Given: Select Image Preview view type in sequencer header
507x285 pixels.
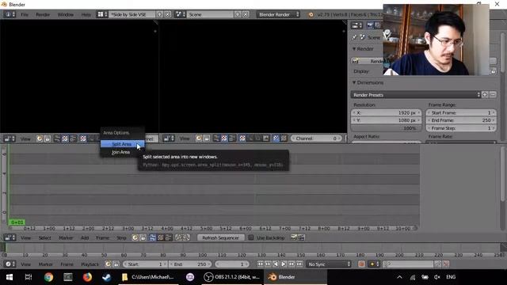Looking at the screenshot, I should point(160,237).
